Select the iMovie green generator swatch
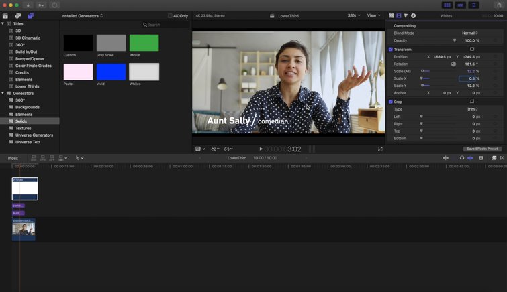Image resolution: width=507 pixels, height=292 pixels. coord(144,43)
